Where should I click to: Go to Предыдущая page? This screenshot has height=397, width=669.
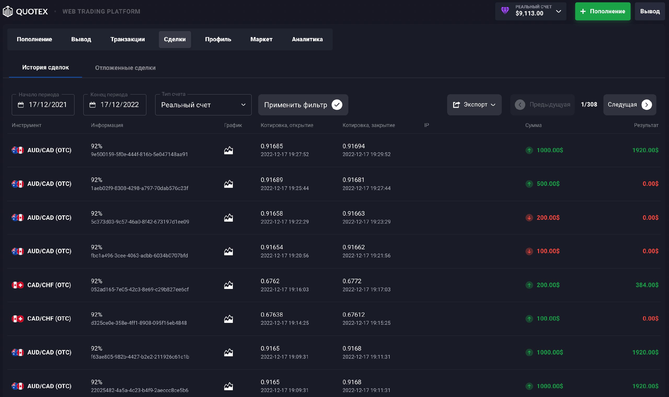(542, 105)
